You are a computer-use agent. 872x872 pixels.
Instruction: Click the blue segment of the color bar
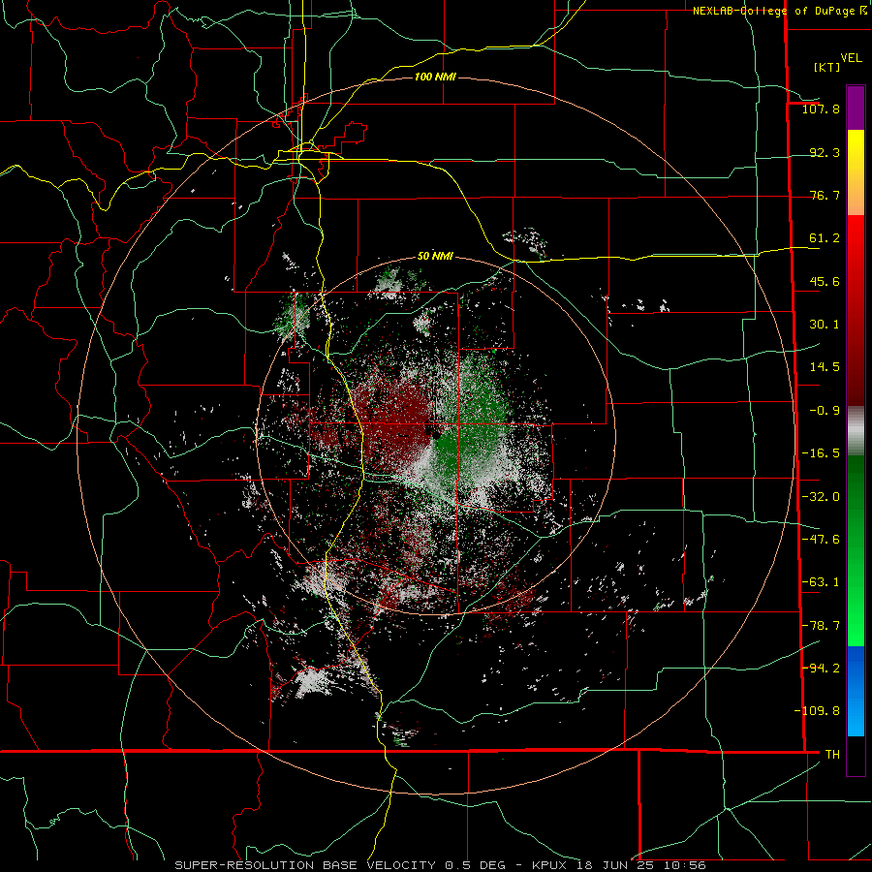click(x=856, y=691)
